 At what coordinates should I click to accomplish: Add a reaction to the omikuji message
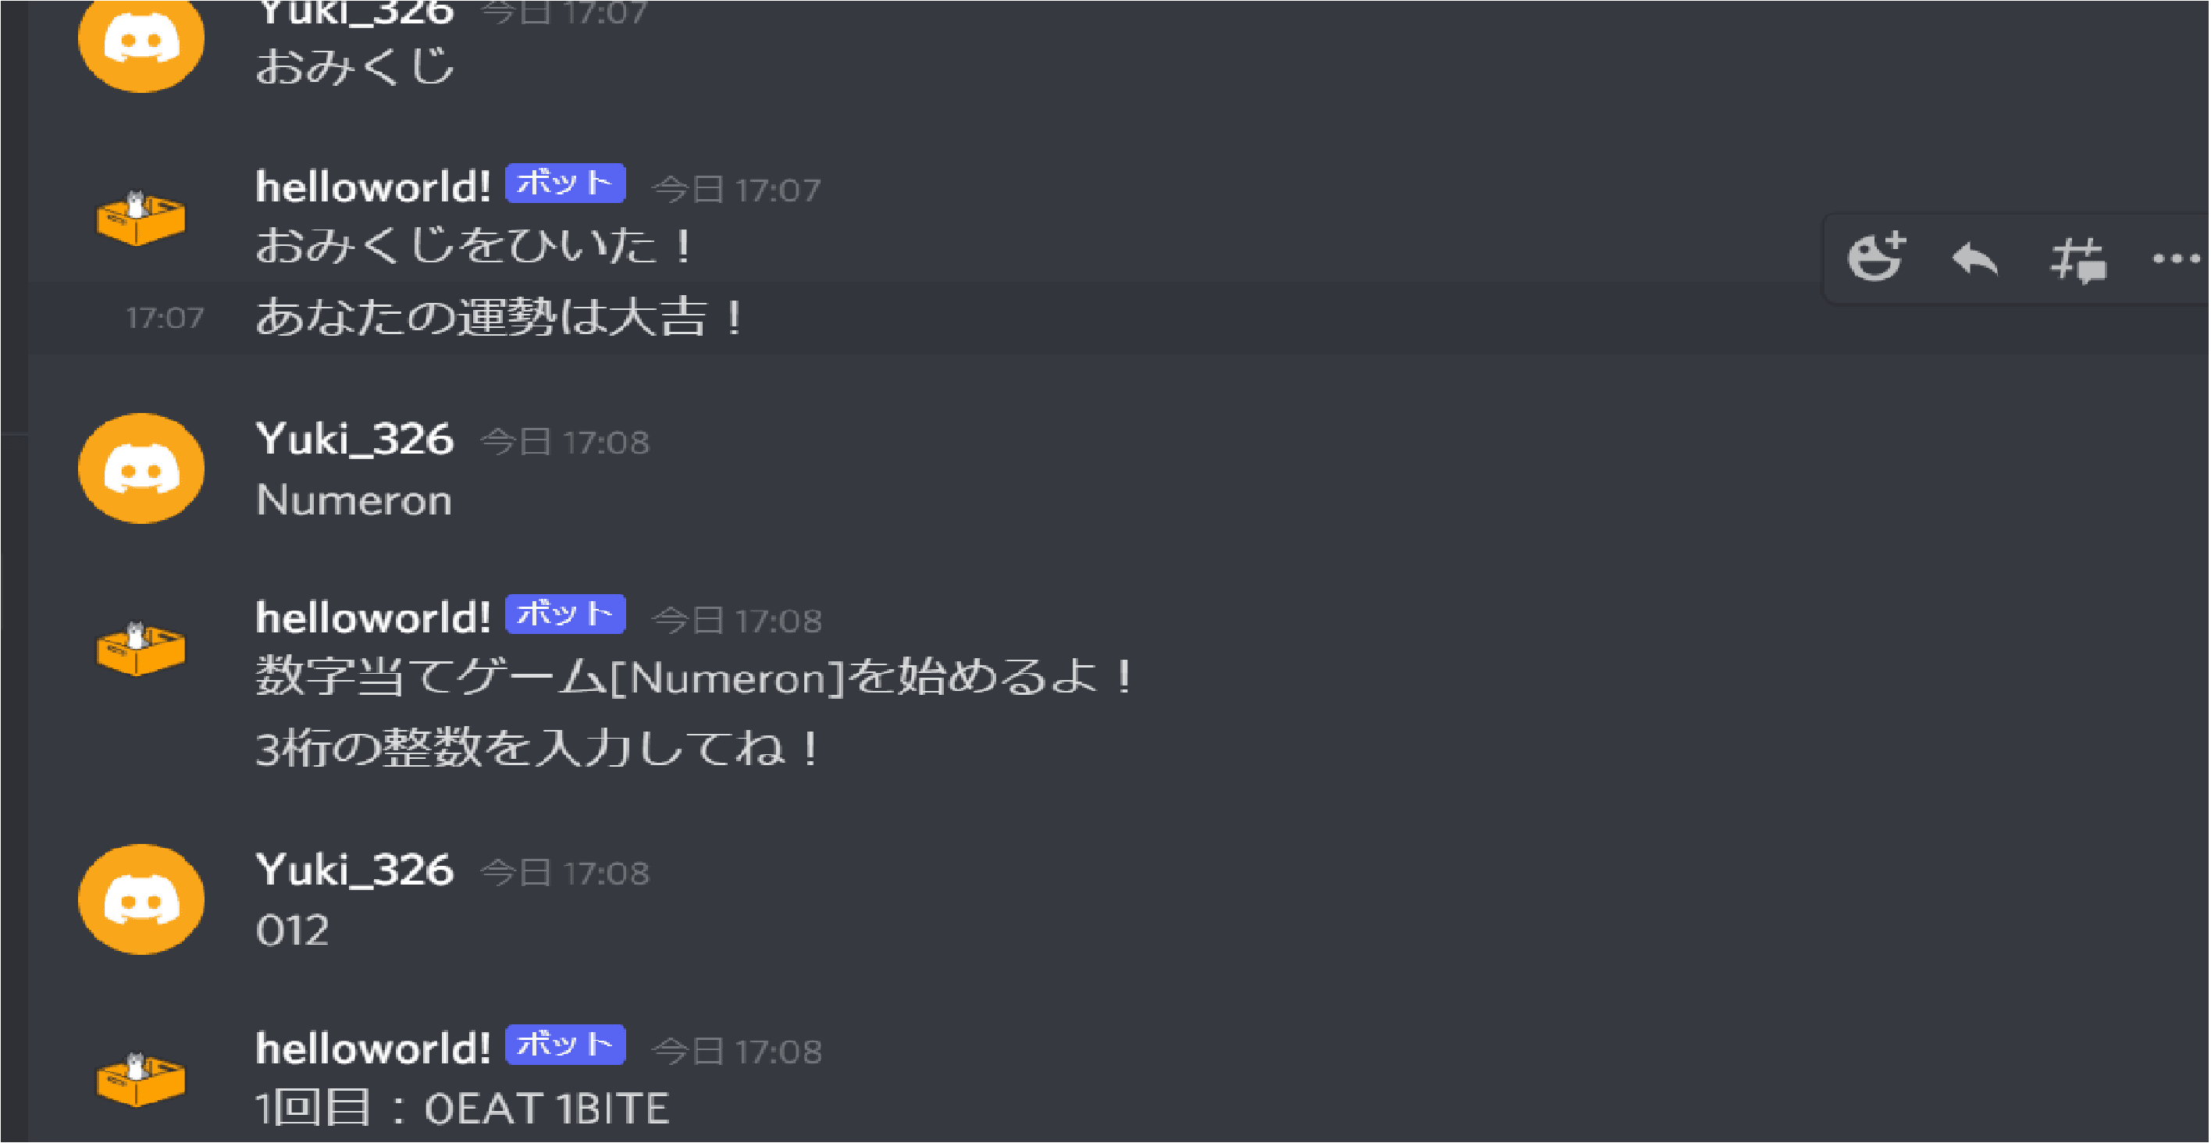[1876, 257]
